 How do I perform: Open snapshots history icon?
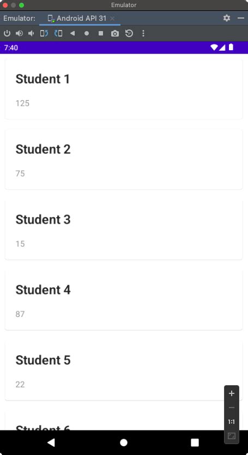pos(129,33)
